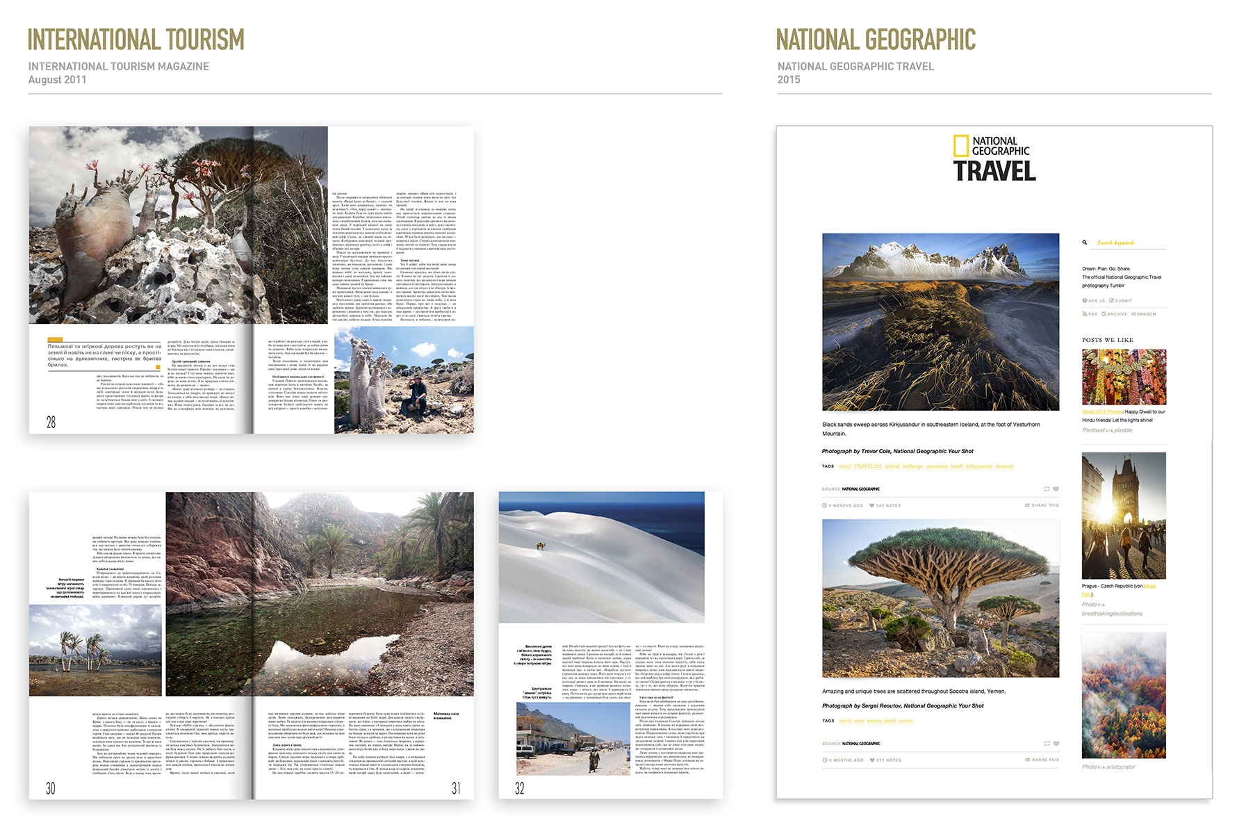The width and height of the screenshot is (1237, 825).
Task: Click the 6 months ago timestamp on Iceland post
Action: (x=843, y=506)
